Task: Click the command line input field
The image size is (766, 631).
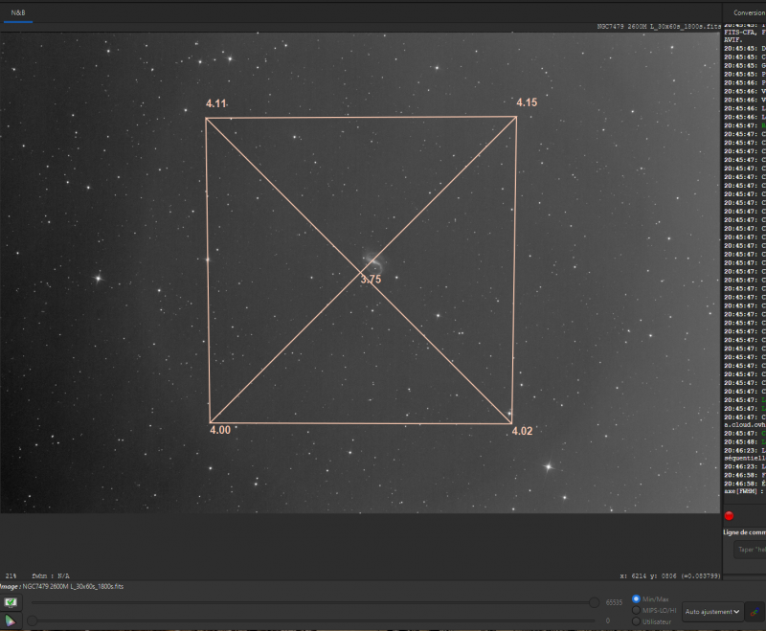Action: [x=750, y=550]
